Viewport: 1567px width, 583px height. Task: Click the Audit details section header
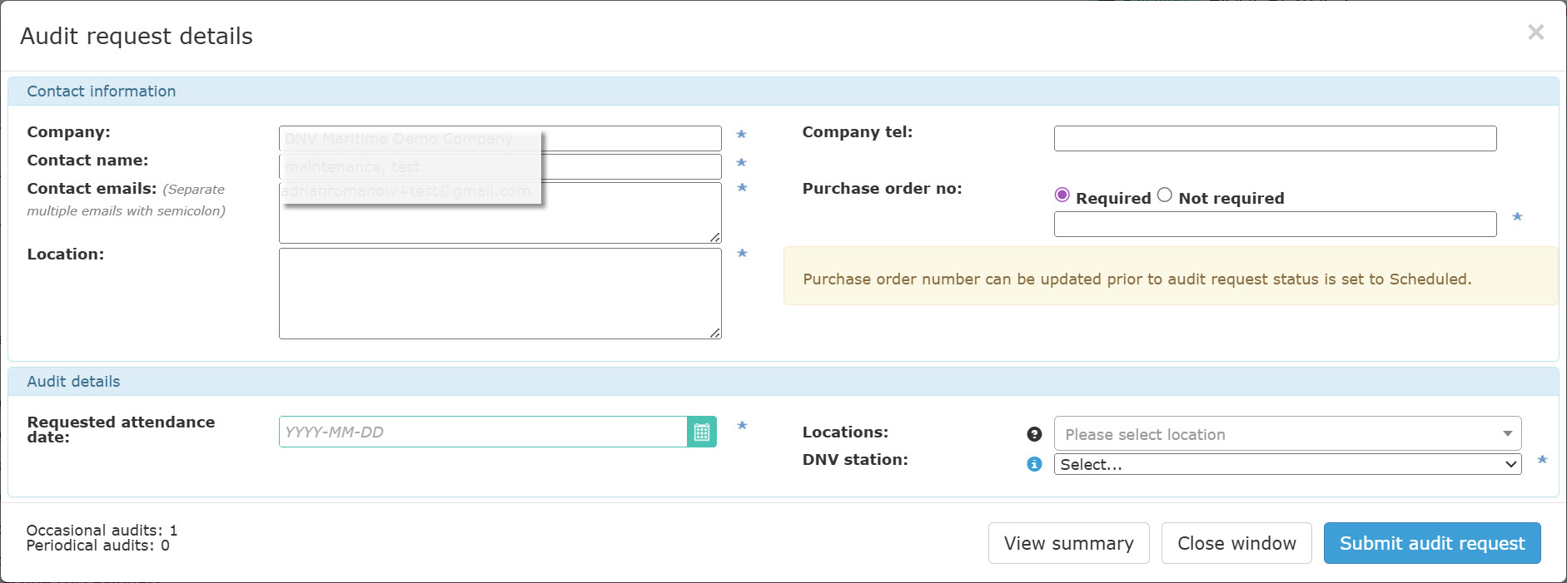[73, 382]
